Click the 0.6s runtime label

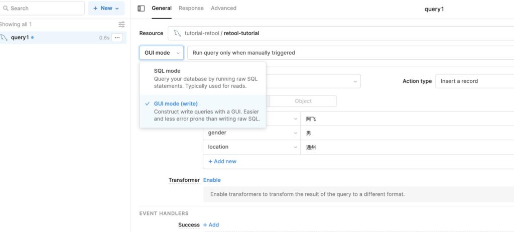tap(104, 38)
